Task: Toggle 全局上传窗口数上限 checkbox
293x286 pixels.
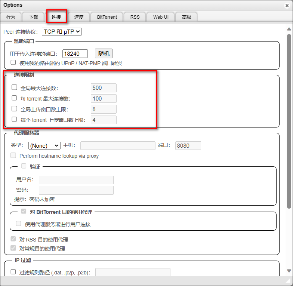Action: [x=14, y=109]
